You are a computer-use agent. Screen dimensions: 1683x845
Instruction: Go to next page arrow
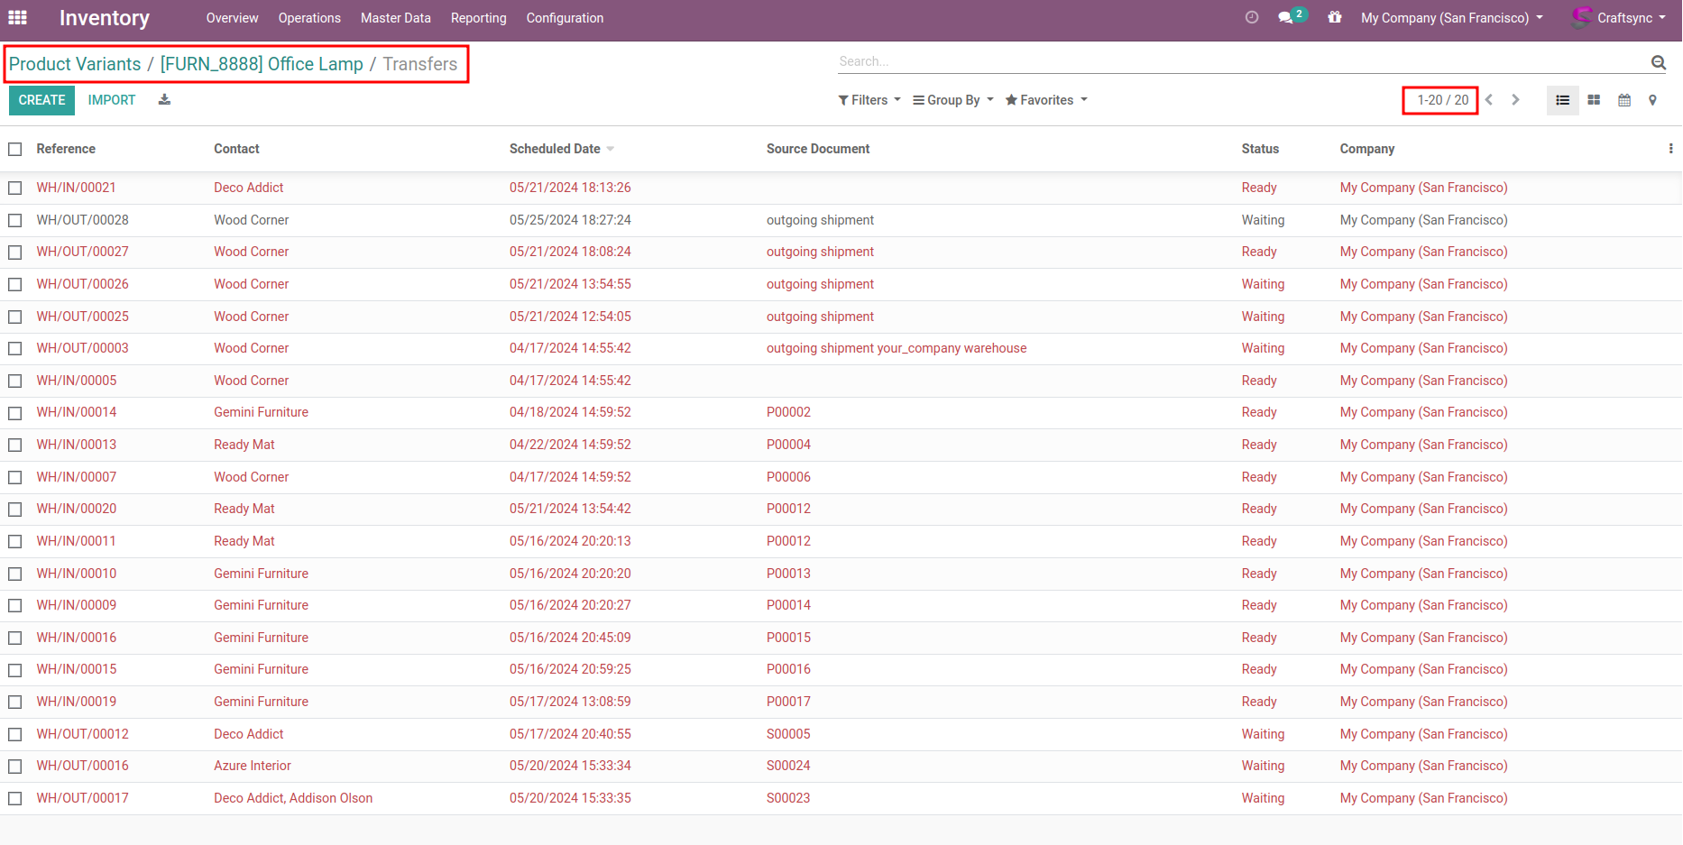pos(1515,100)
